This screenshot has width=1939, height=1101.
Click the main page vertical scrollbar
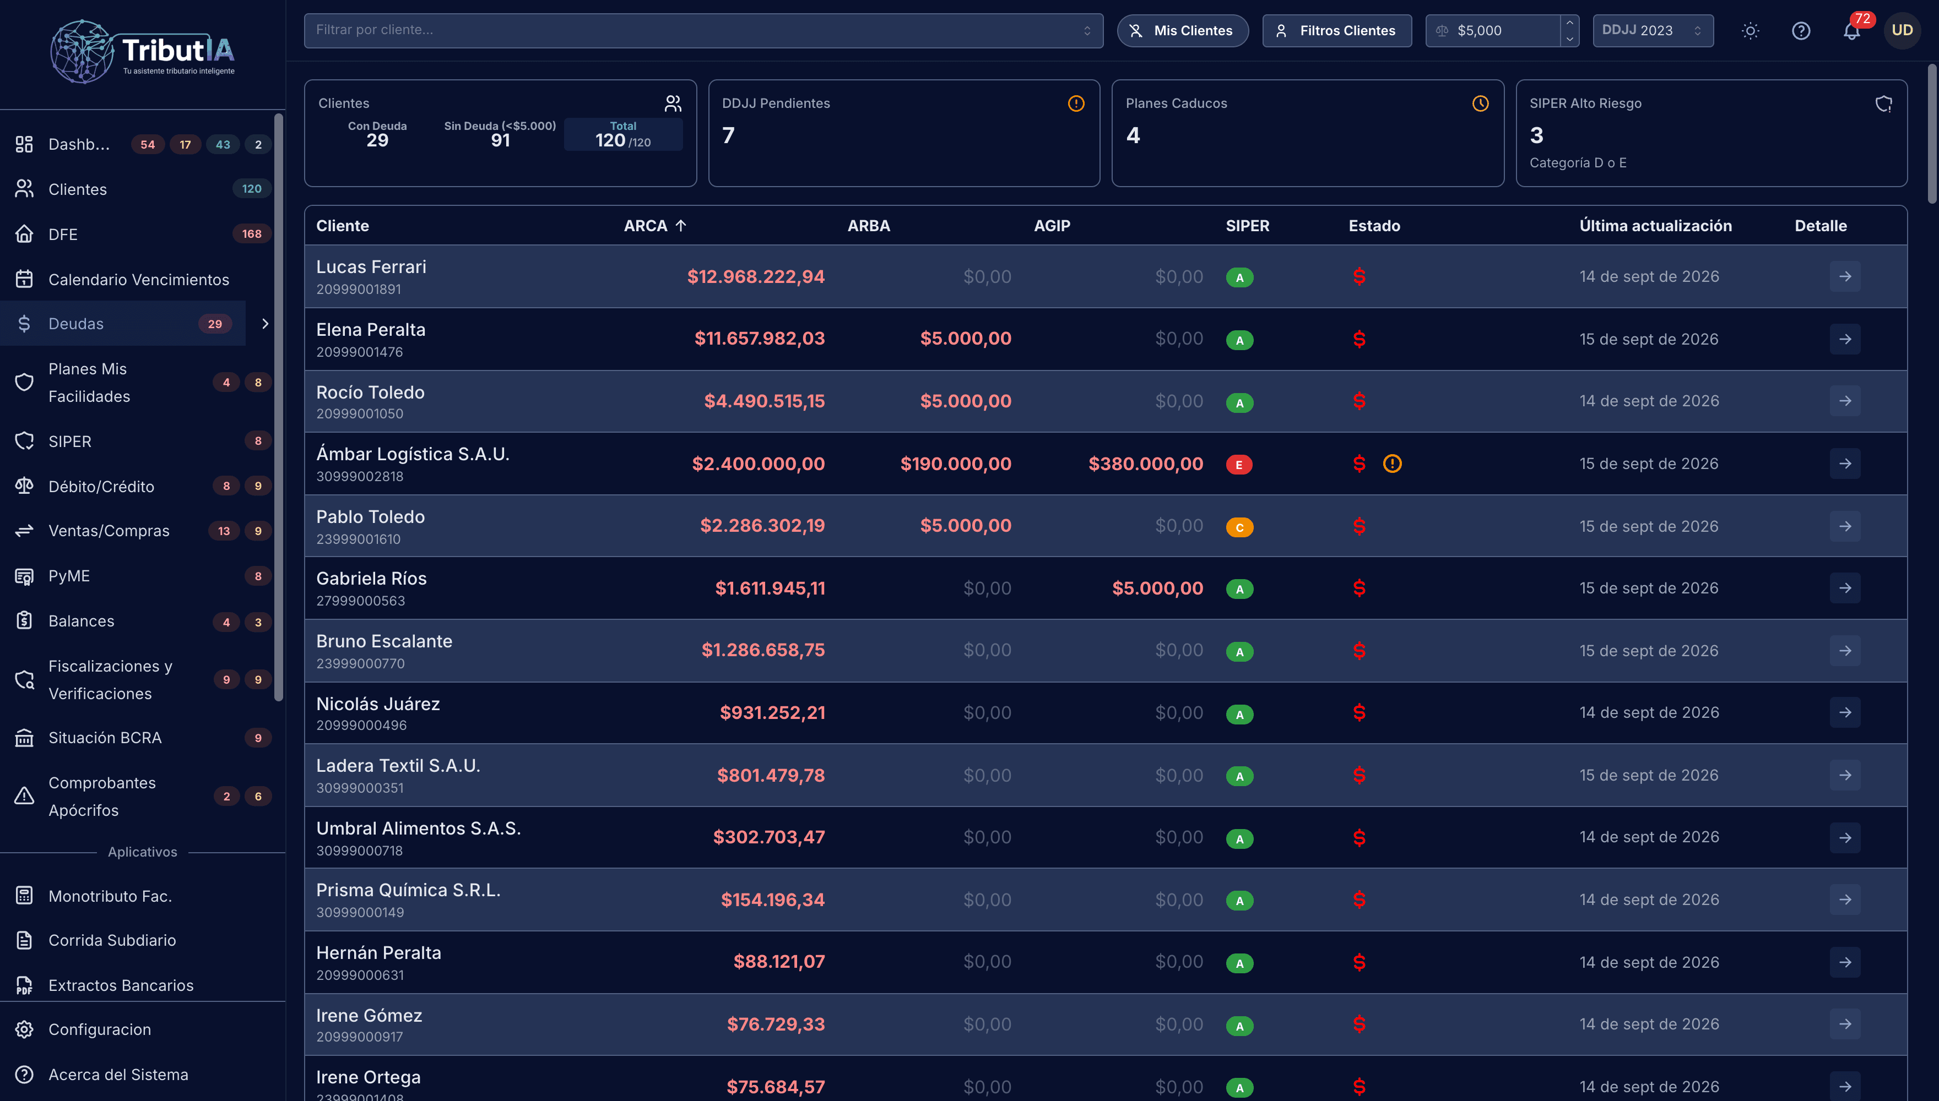[1931, 135]
